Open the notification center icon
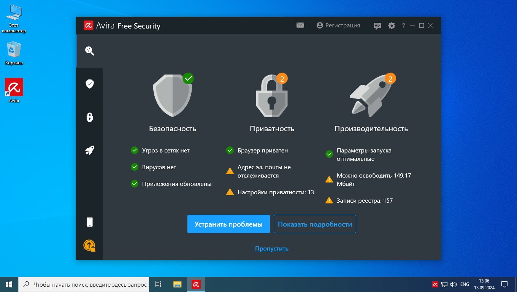 coord(504,284)
